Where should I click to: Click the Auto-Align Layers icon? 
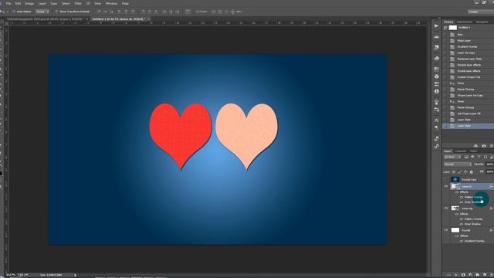(188, 12)
